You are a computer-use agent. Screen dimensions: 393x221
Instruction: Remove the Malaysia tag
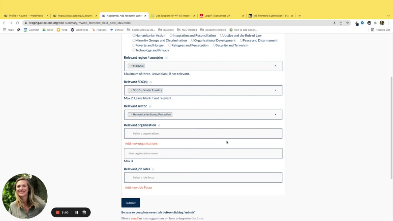pos(132,66)
